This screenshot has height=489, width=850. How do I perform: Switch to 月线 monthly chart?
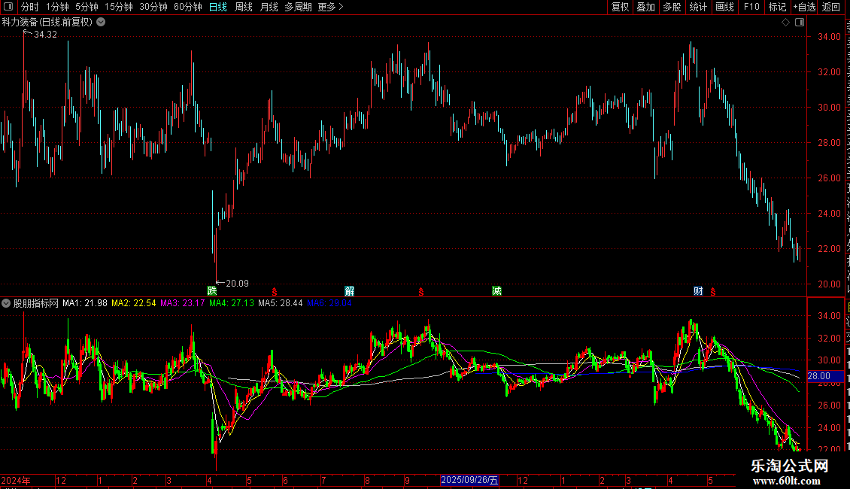[269, 7]
